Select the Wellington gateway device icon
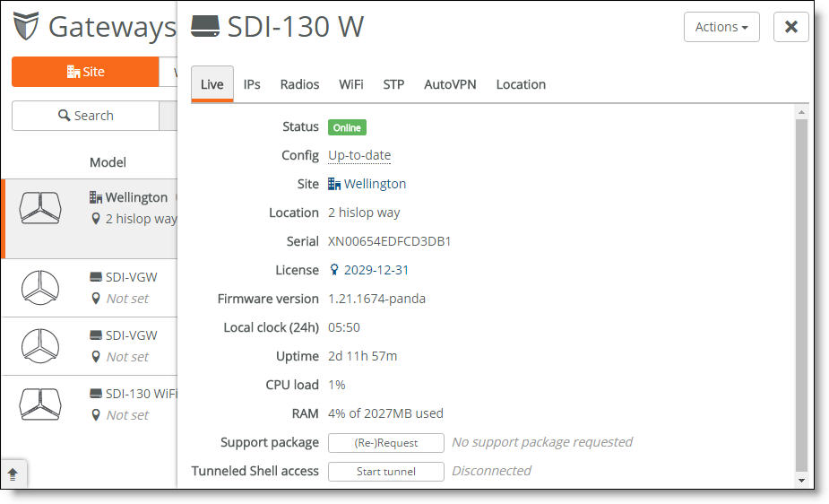This screenshot has width=829, height=504. click(x=40, y=208)
